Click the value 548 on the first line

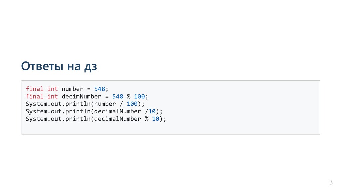[100, 89]
